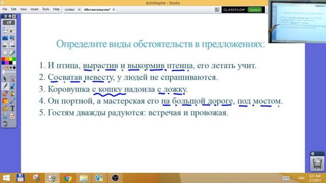Select the Eraser tool
326x183 pixels.
tap(5, 94)
